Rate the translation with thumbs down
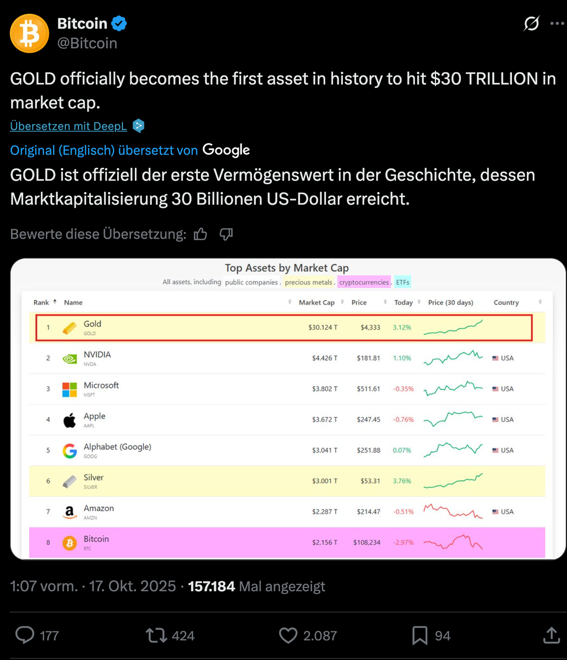567x660 pixels. tap(226, 234)
